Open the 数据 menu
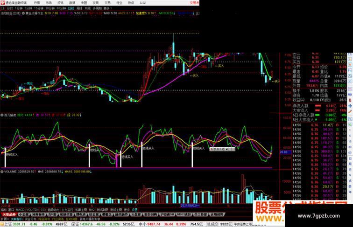353x227 pixels. coord(72,3)
